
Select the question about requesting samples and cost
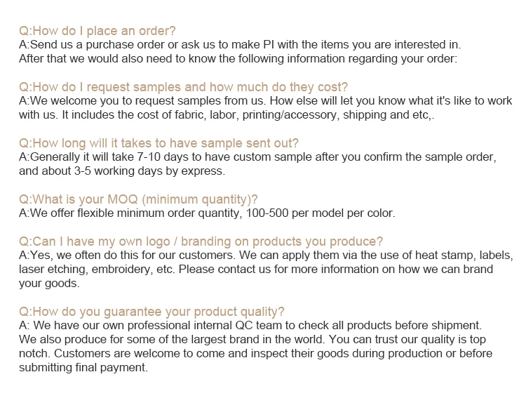coord(183,87)
